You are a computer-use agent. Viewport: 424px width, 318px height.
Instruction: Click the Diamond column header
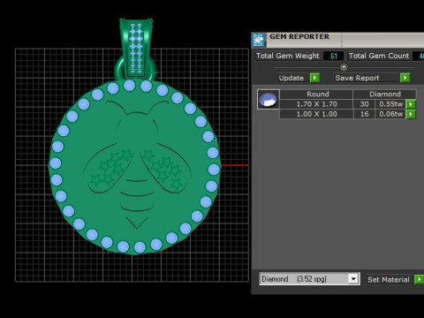coord(384,95)
